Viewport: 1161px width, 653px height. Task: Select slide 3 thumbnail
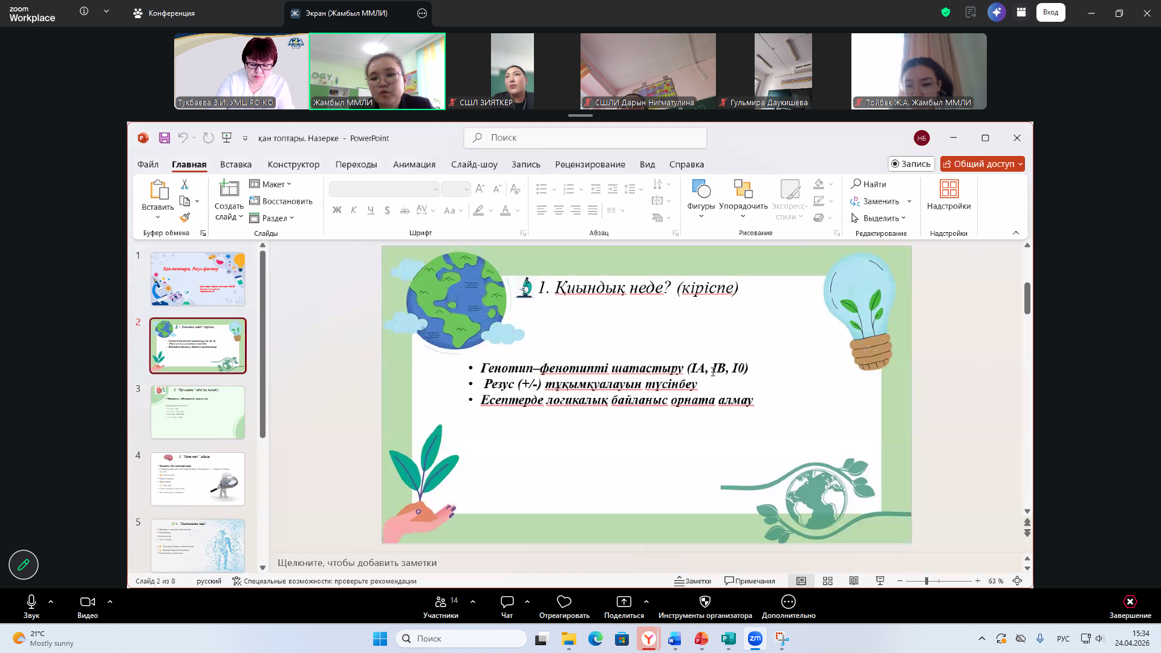point(198,412)
